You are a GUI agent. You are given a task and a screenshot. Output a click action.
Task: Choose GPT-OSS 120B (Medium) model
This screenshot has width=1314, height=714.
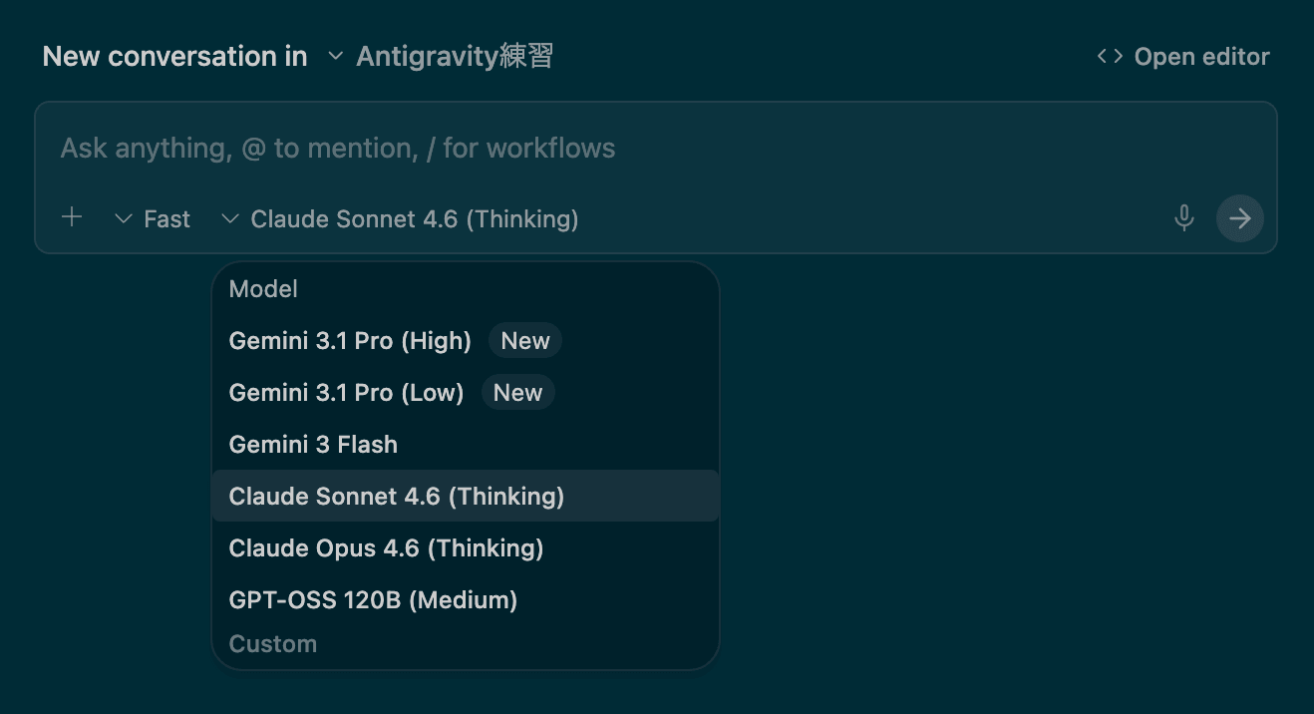click(x=373, y=600)
